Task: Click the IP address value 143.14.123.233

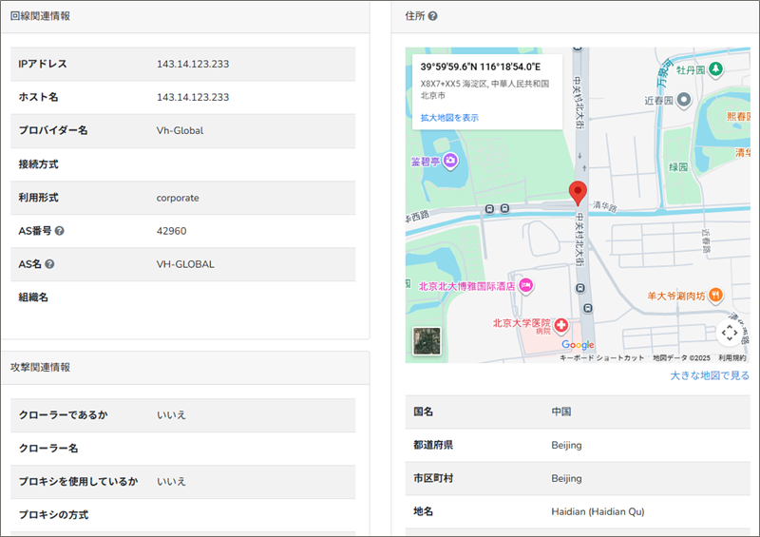Action: coord(193,64)
